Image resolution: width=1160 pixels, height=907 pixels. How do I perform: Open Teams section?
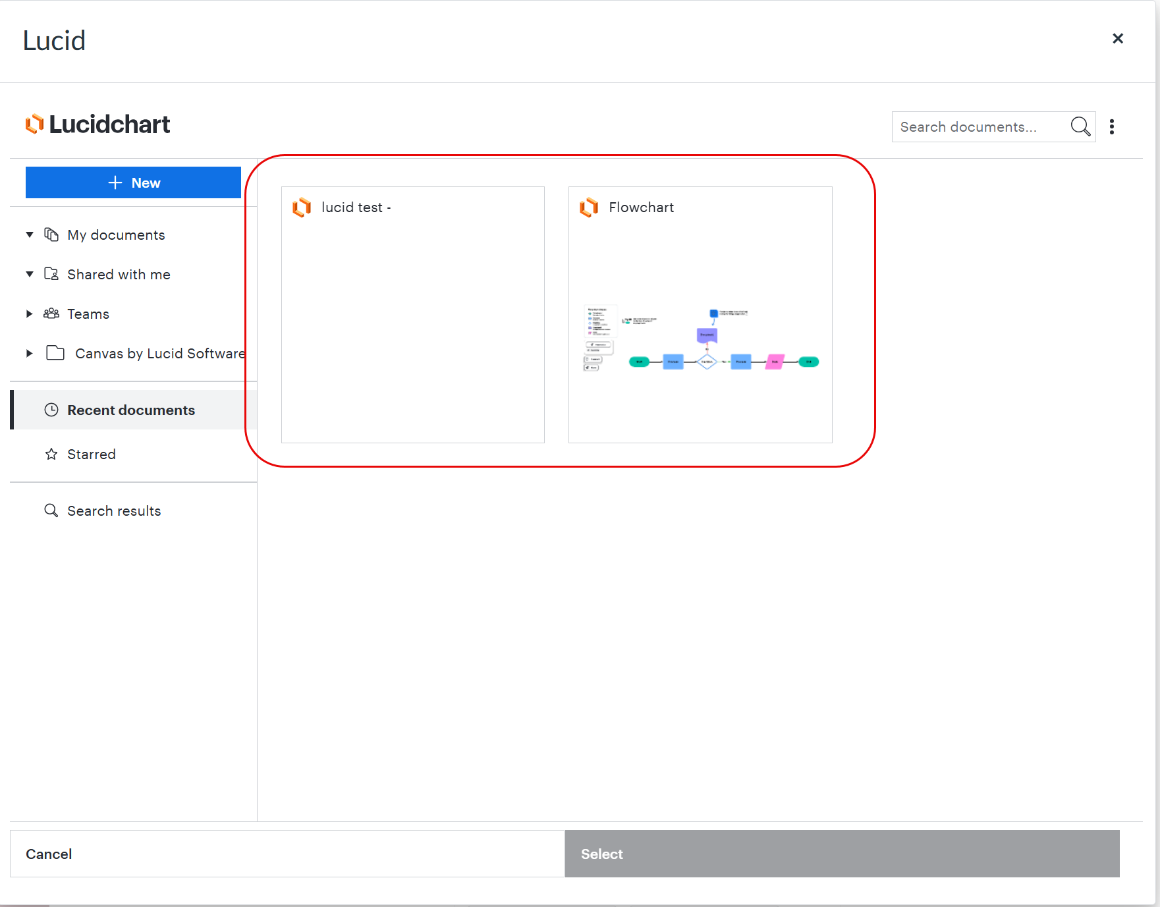pos(88,314)
